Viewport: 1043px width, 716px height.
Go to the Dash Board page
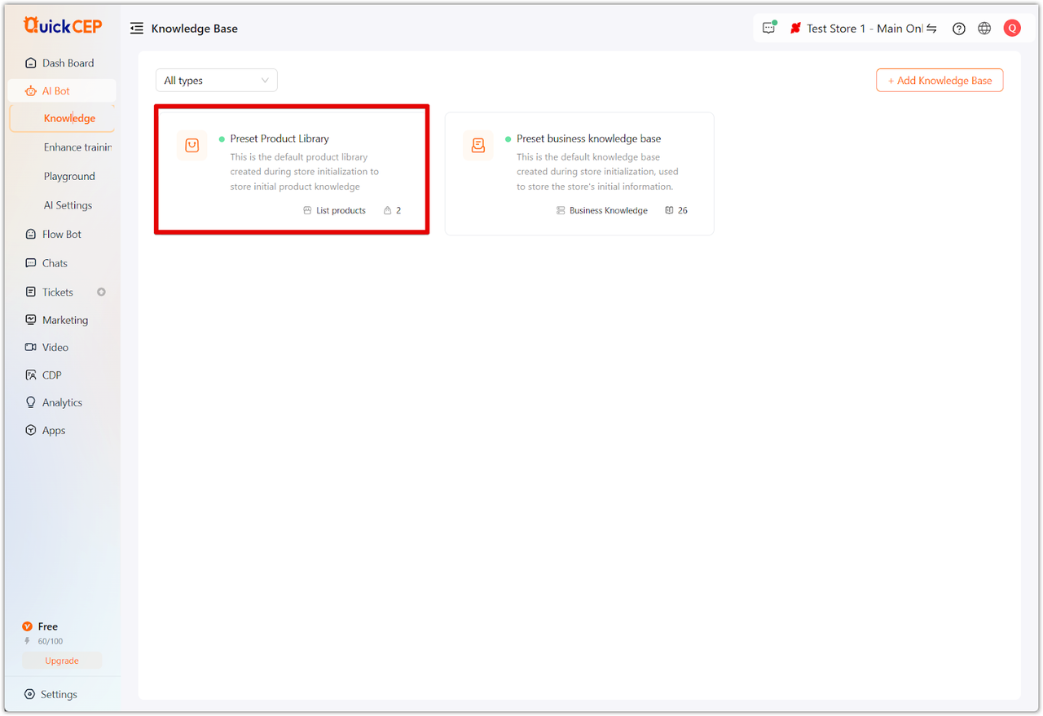point(68,63)
